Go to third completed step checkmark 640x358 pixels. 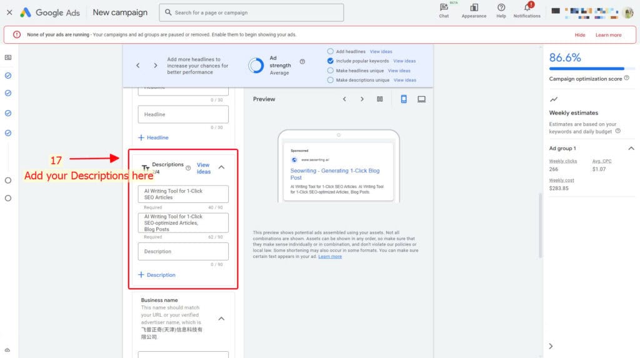[8, 113]
